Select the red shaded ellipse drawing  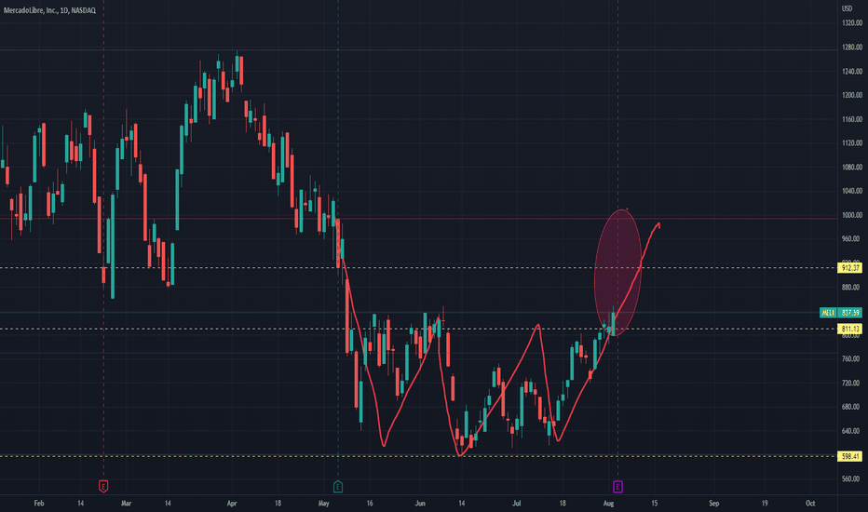[x=617, y=273]
